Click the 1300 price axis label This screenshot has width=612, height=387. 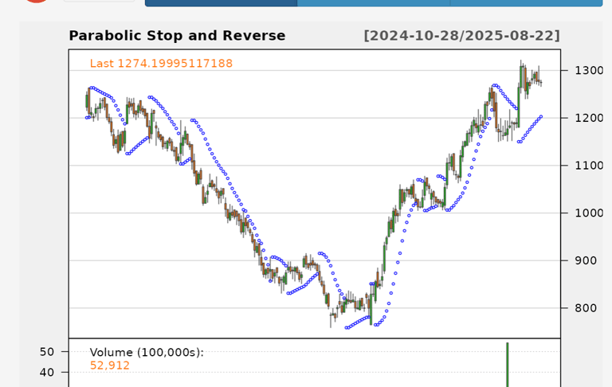(589, 71)
